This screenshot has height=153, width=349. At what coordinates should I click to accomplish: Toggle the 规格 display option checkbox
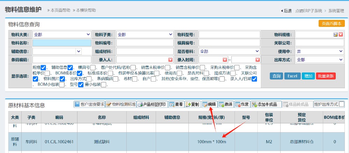[x=43, y=67]
